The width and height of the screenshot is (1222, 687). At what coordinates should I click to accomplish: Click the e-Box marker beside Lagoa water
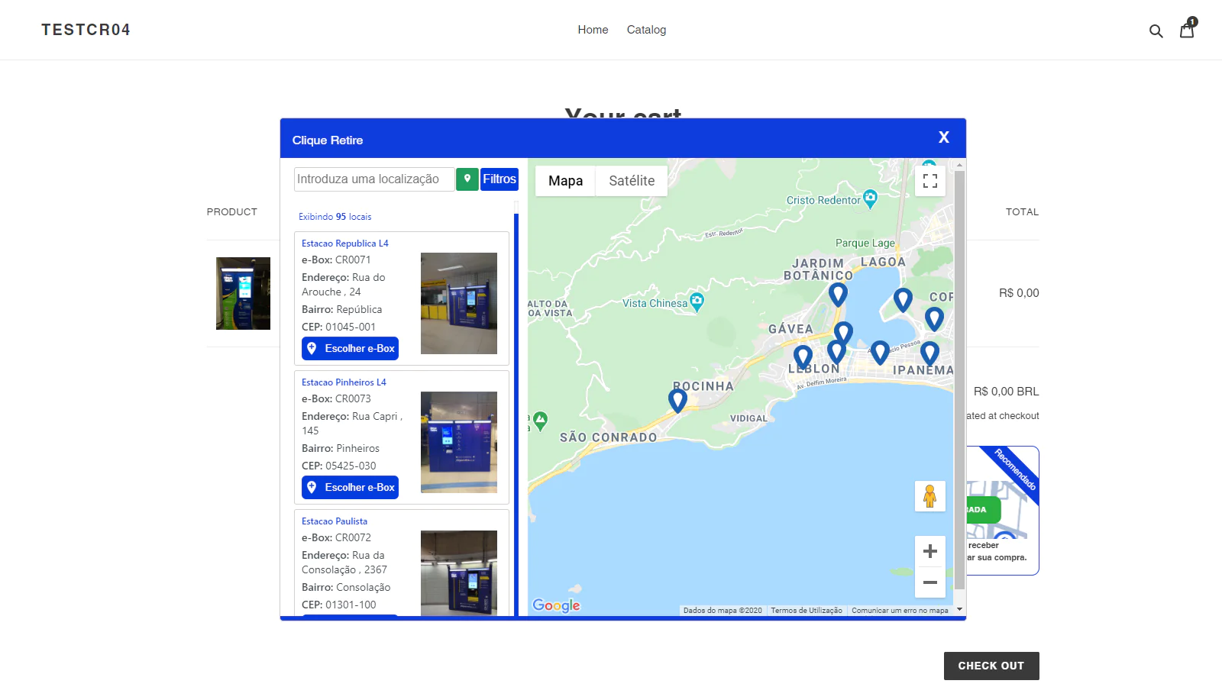coord(843,333)
